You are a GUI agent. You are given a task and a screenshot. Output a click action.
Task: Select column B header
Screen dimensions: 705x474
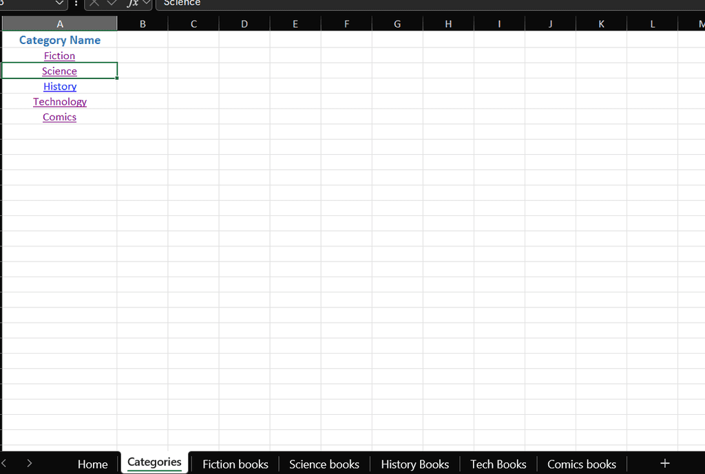point(143,24)
